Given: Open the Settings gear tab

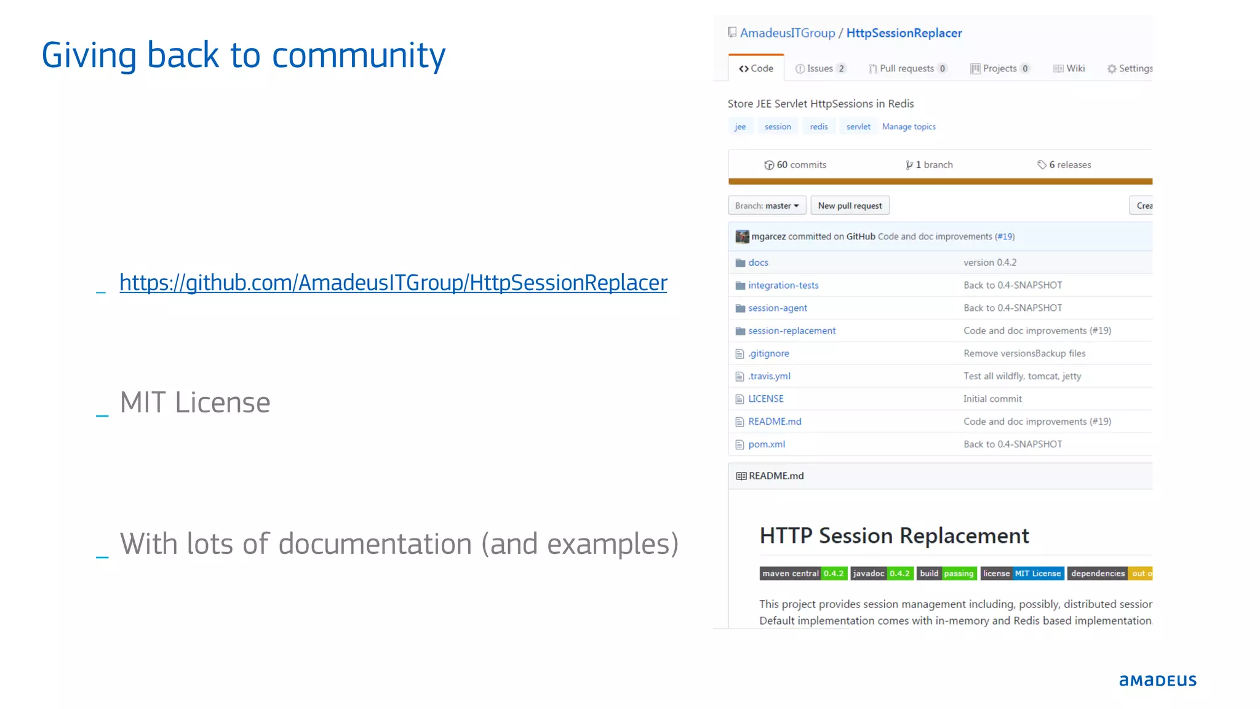Looking at the screenshot, I should coord(1130,69).
